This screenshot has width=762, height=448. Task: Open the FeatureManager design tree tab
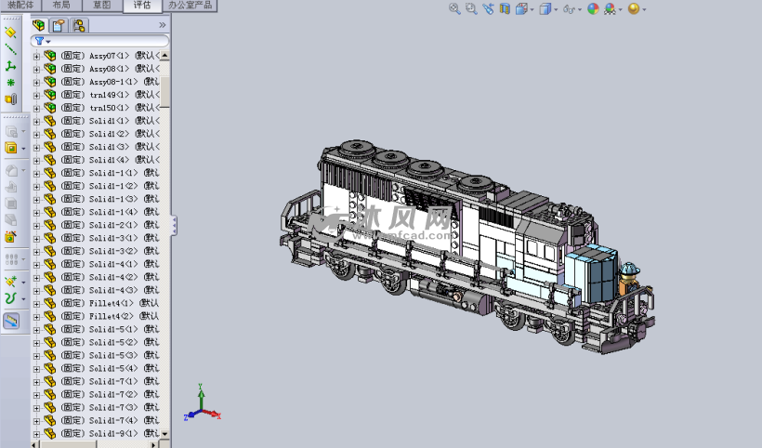point(39,25)
